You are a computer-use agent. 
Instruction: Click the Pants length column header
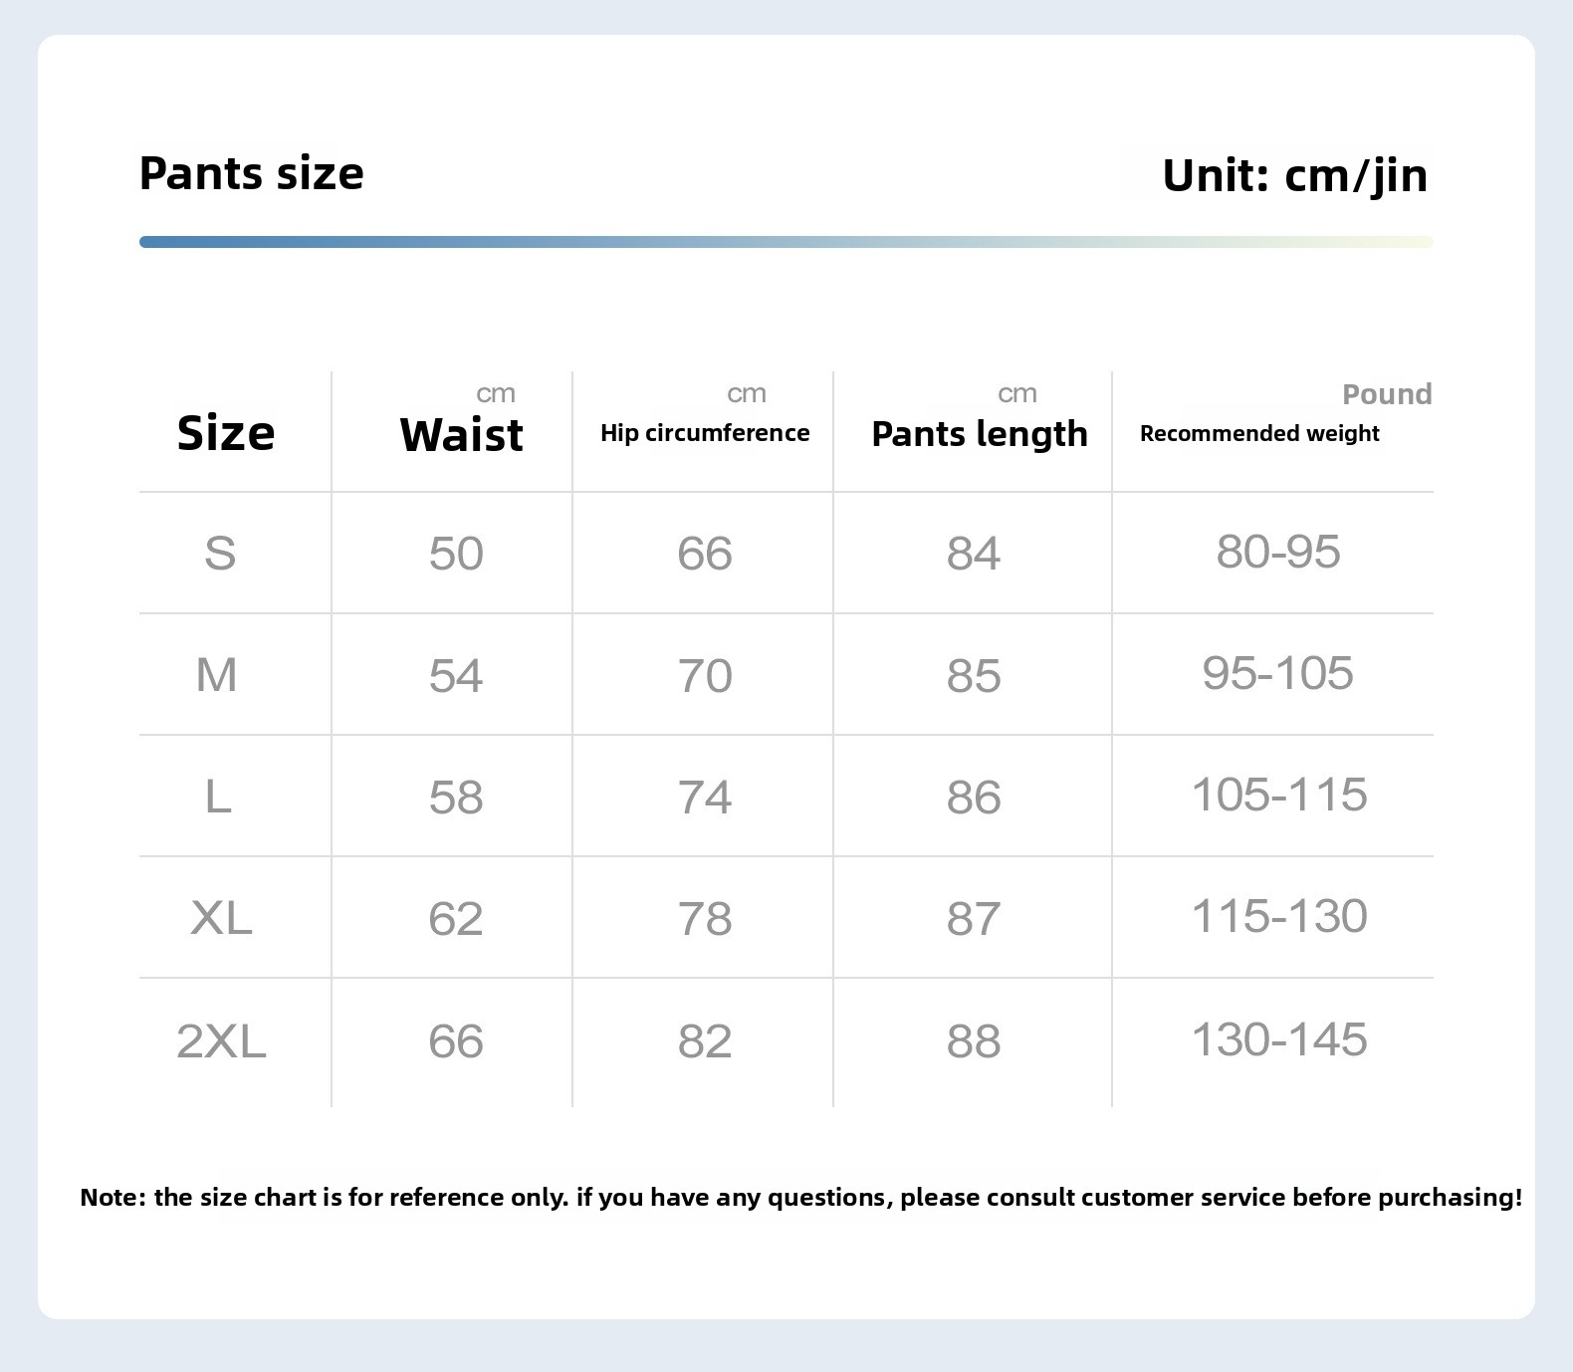[979, 434]
